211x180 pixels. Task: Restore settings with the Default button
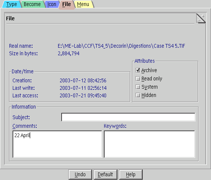point(105,174)
